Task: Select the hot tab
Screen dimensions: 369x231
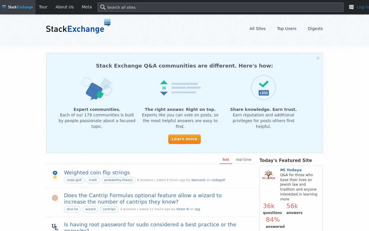Action: point(226,160)
